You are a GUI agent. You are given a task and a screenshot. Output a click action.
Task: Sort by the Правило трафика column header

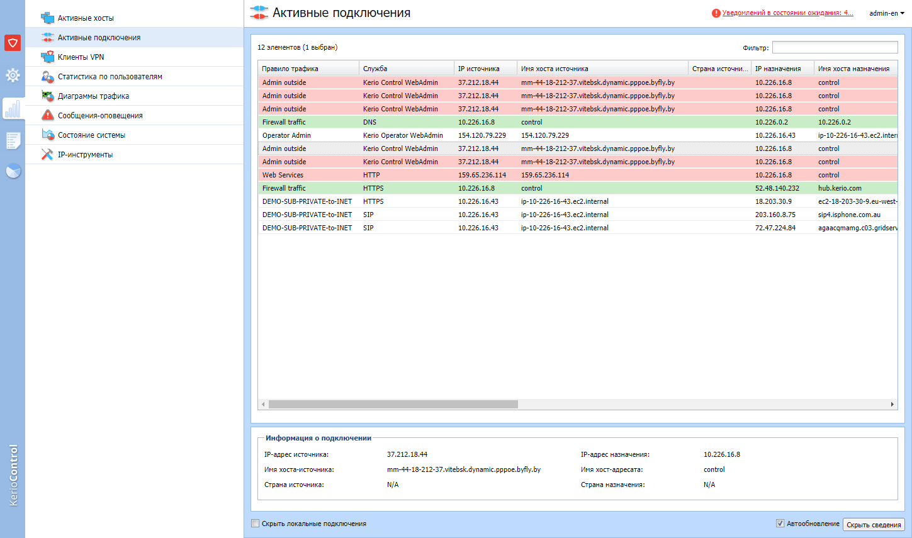(x=308, y=69)
